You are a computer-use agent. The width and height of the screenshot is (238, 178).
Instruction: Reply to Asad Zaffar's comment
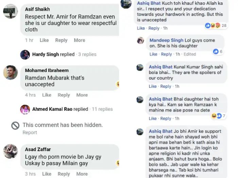click(x=64, y=174)
